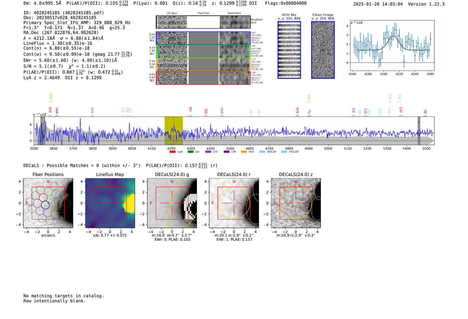The image size is (468, 319).
Task: Click the red NV line marker
Action: pos(190,111)
